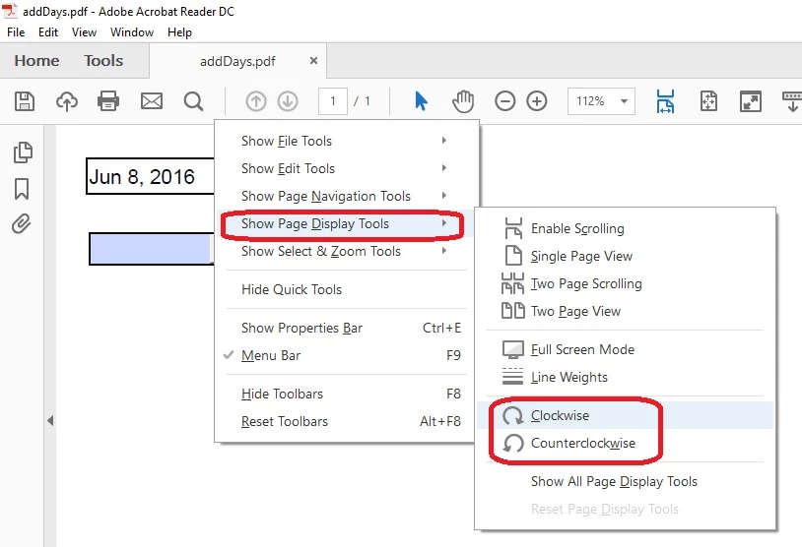Open the File menu
The width and height of the screenshot is (802, 547).
click(x=16, y=32)
